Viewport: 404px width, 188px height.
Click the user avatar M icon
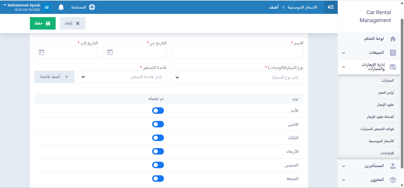click(47, 7)
